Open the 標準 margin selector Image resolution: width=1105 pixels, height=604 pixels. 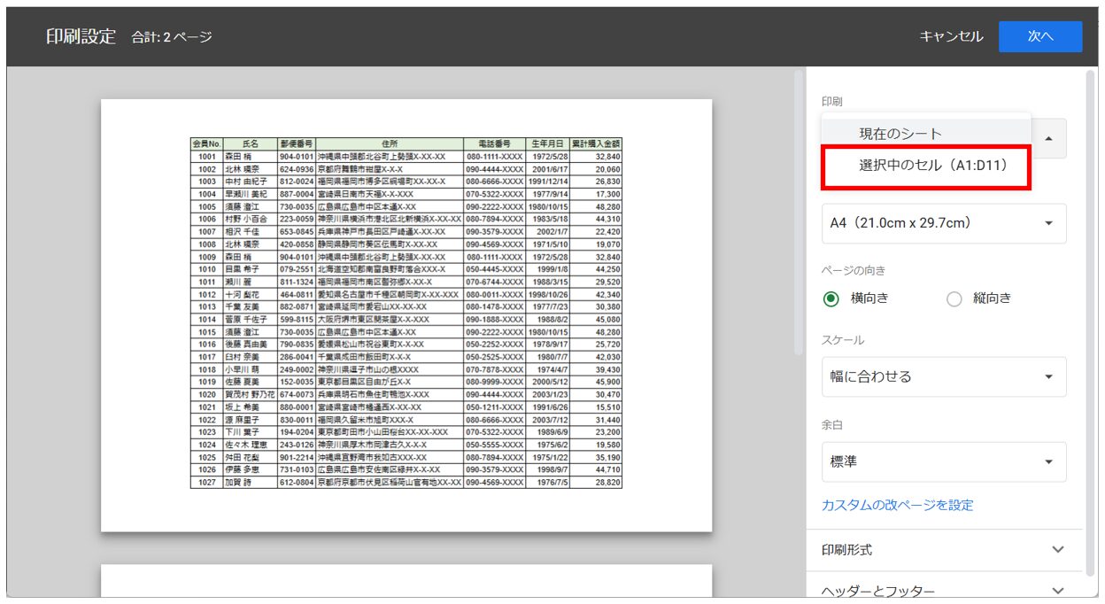pyautogui.click(x=939, y=461)
